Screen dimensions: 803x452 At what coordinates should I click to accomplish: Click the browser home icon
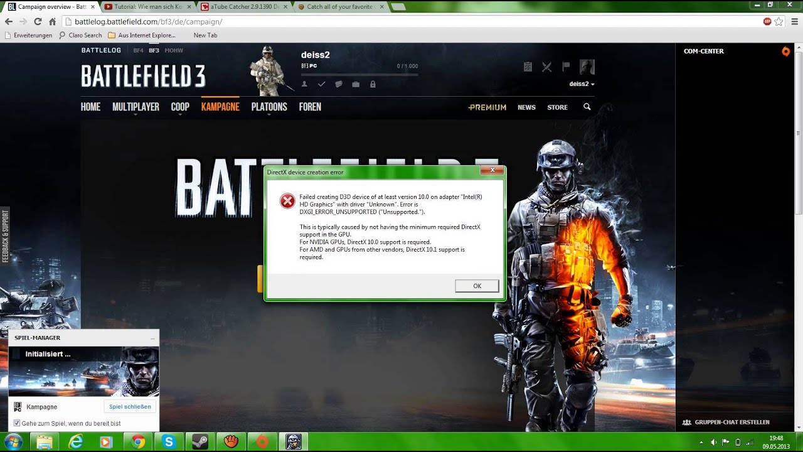pos(53,21)
